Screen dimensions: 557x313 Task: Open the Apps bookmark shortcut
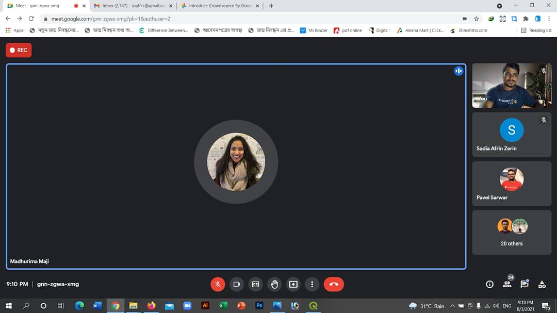pyautogui.click(x=14, y=30)
